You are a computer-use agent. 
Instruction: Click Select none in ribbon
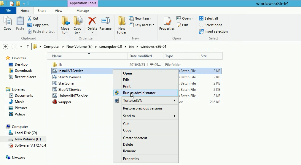pyautogui.click(x=211, y=25)
